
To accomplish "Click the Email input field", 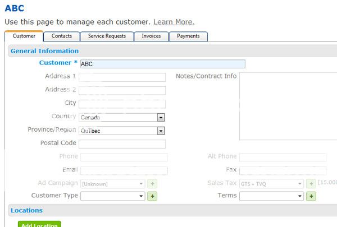I will tap(124, 170).
